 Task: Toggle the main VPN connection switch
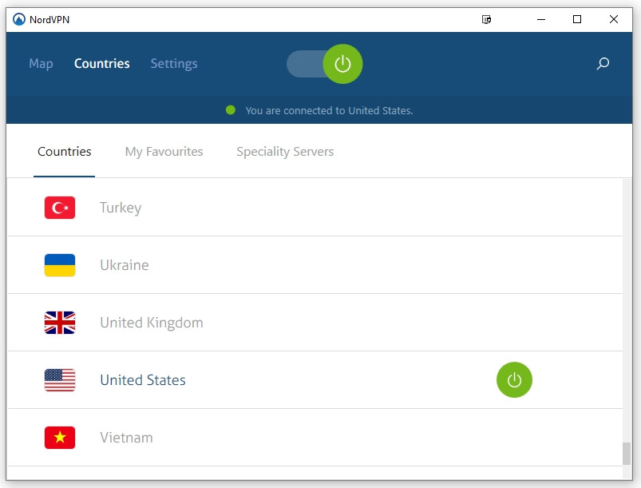tap(325, 64)
